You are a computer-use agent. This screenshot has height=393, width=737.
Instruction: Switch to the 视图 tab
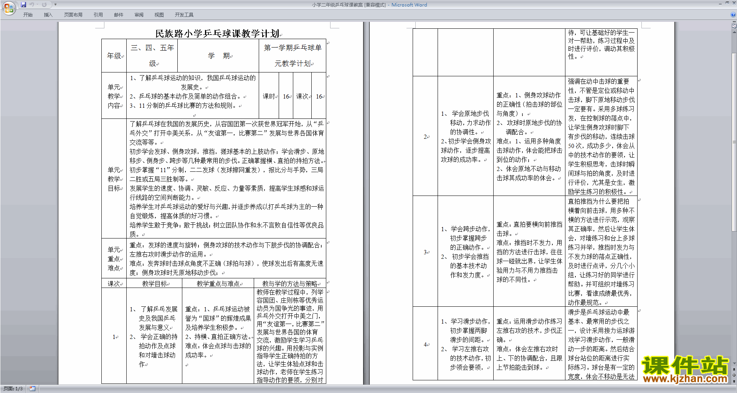[x=159, y=15]
